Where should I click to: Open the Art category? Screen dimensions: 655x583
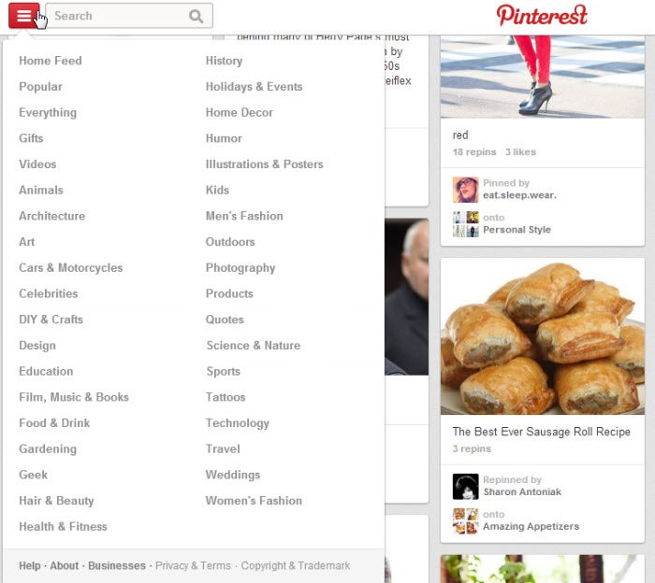coord(27,242)
